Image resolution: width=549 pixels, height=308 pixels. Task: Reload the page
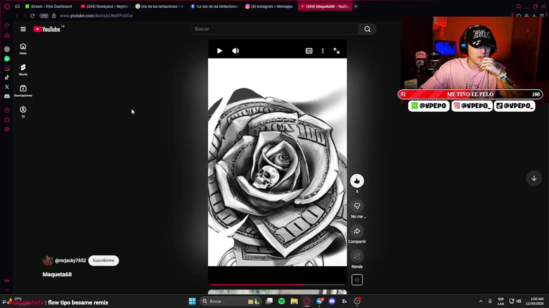click(x=32, y=16)
